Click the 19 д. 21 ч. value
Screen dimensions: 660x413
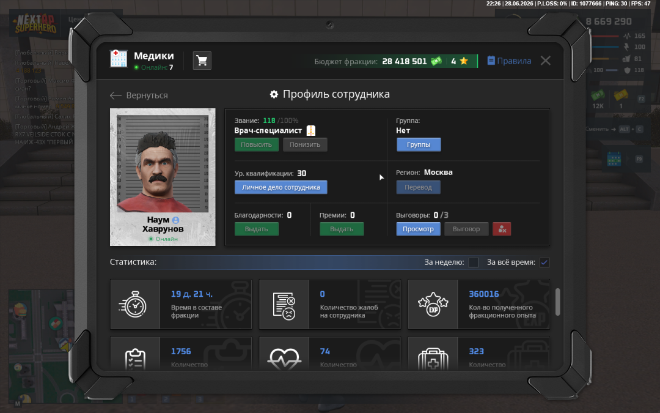tap(191, 294)
